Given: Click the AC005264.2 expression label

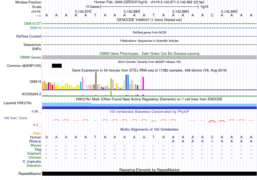Looking at the screenshot, I should [32, 94].
